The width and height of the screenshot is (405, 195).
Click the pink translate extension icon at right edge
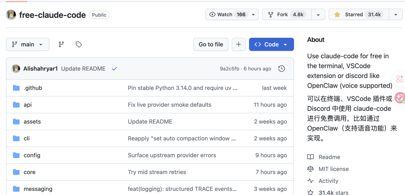(400, 98)
